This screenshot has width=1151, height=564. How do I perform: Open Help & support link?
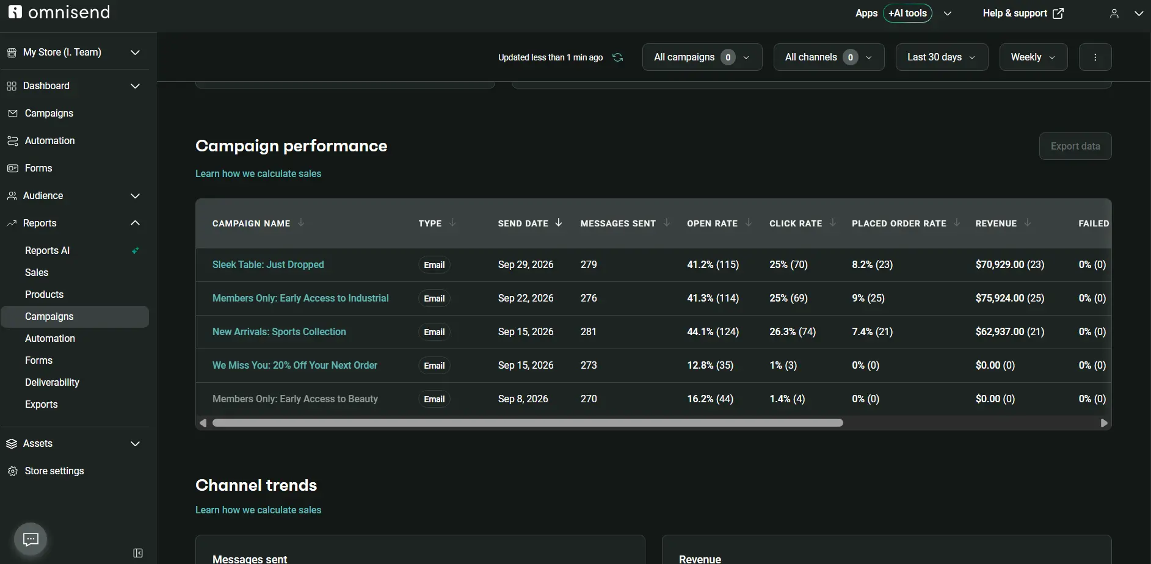point(1023,13)
